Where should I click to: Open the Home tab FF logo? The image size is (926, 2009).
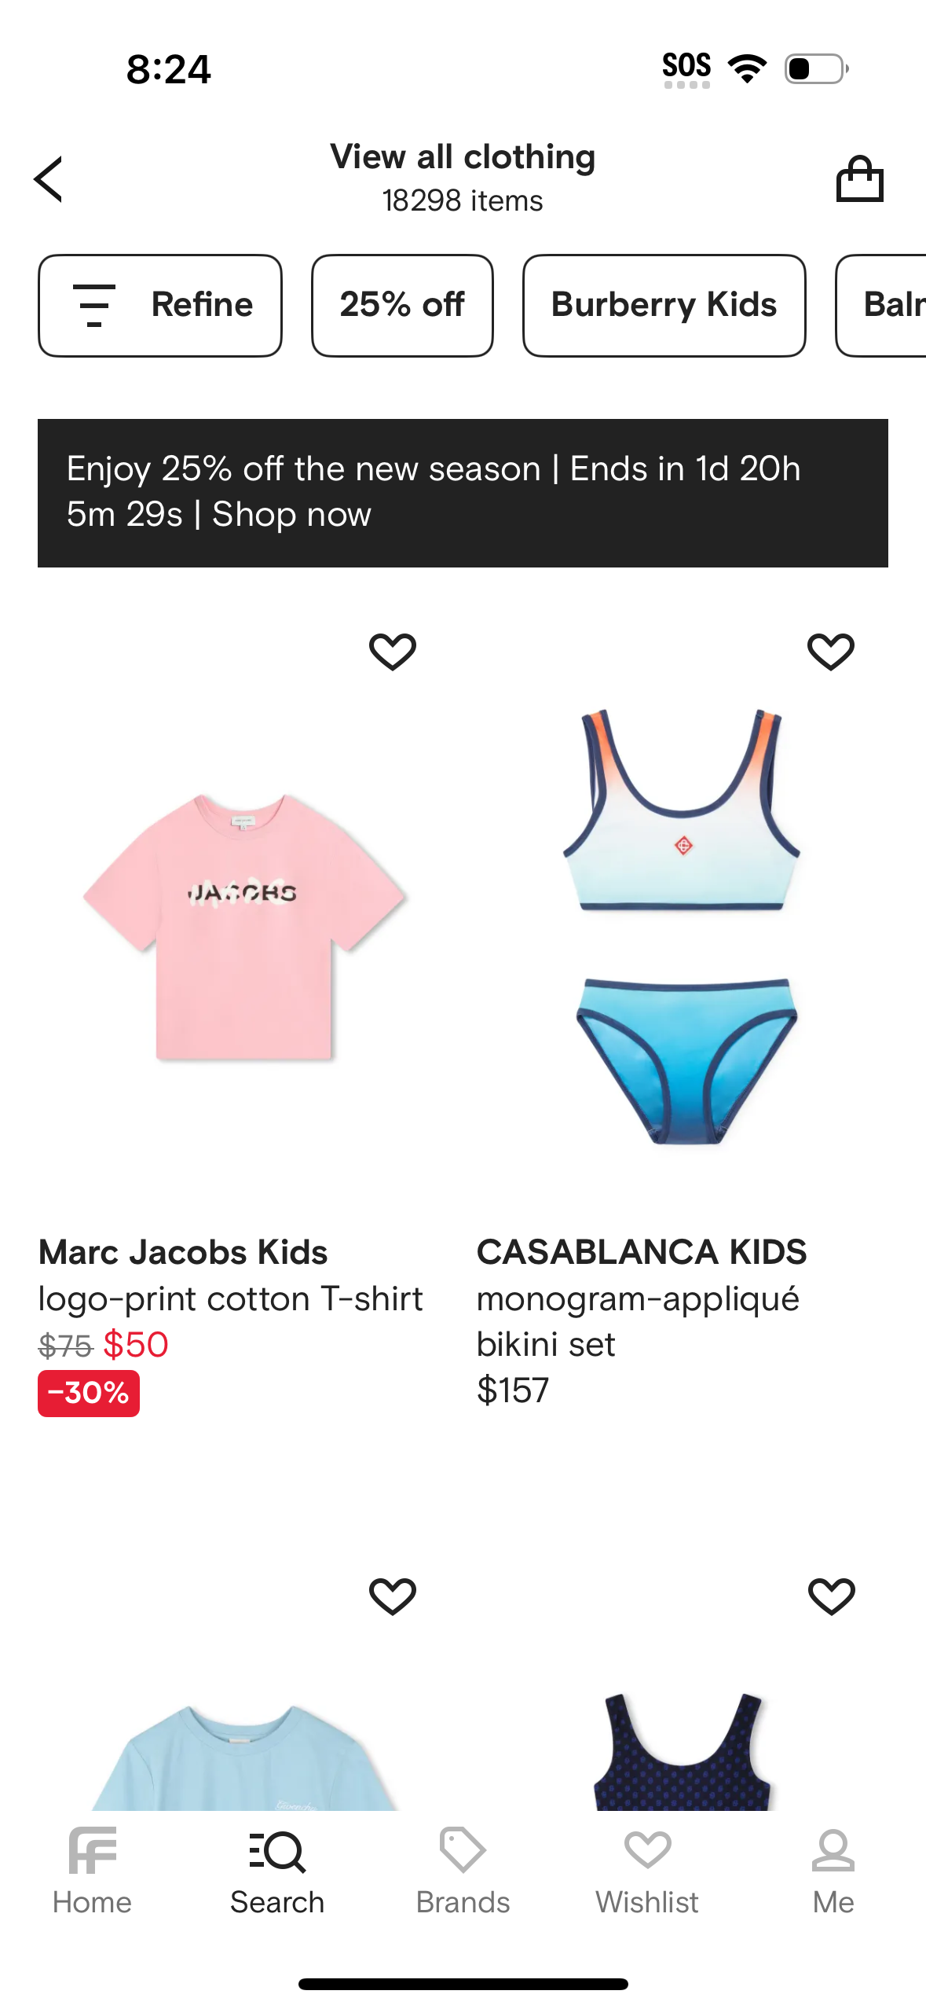pyautogui.click(x=92, y=1850)
